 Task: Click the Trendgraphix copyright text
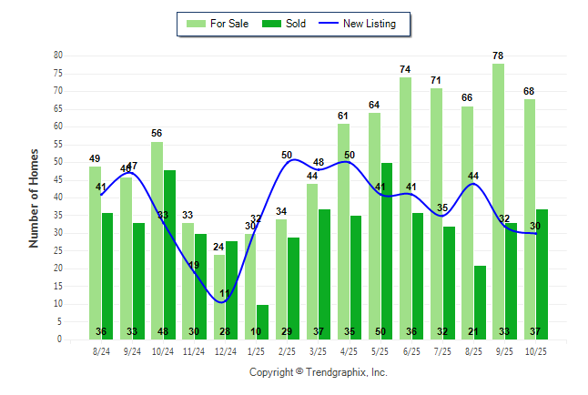coord(319,372)
